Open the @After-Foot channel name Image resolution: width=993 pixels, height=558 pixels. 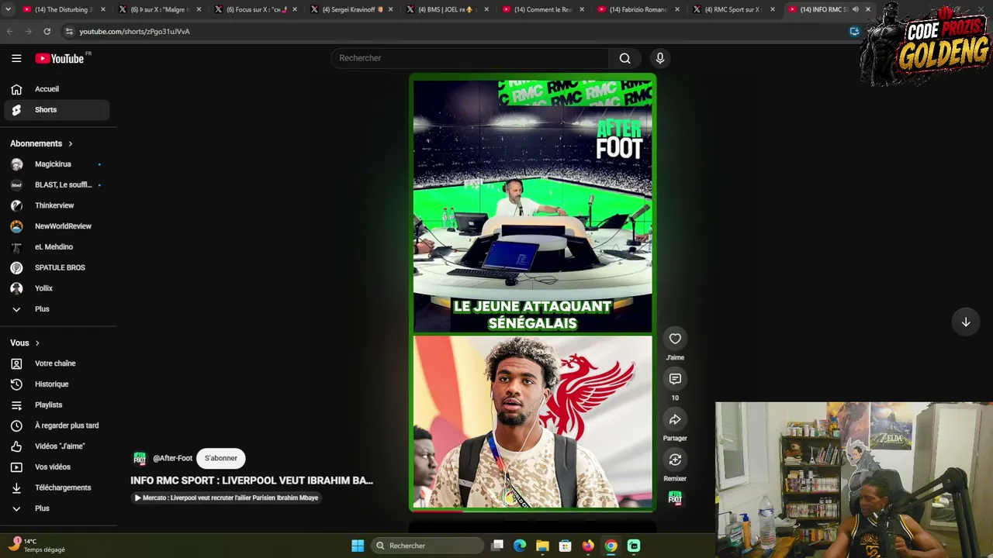172,458
